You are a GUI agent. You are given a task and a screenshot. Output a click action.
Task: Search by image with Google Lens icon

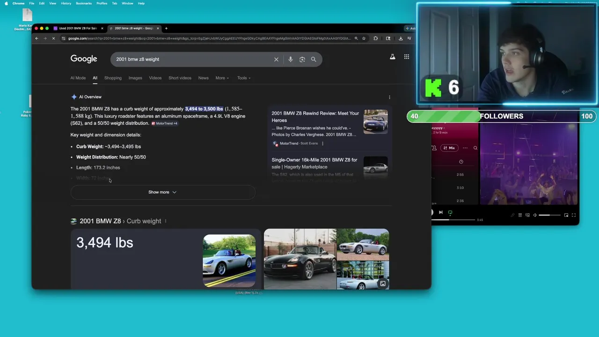tap(302, 59)
